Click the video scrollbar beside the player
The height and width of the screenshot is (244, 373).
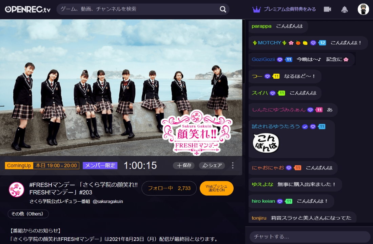243,51
